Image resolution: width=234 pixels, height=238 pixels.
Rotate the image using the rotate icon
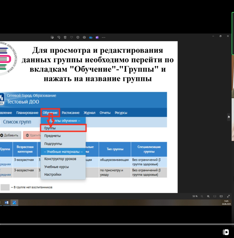point(59,37)
